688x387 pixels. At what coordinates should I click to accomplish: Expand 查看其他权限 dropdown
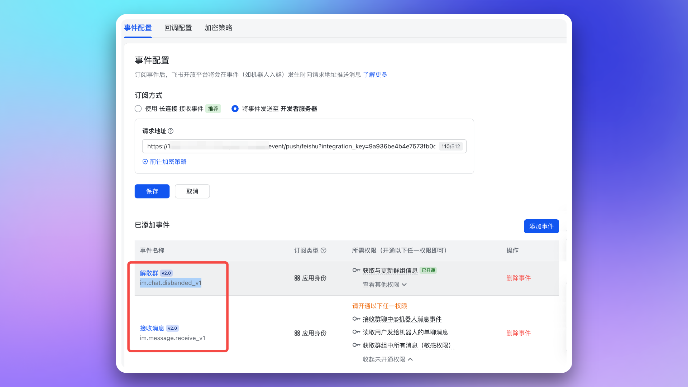[x=384, y=285]
